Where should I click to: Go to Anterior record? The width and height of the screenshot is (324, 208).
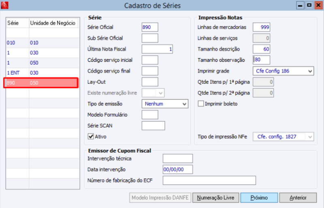point(298,197)
